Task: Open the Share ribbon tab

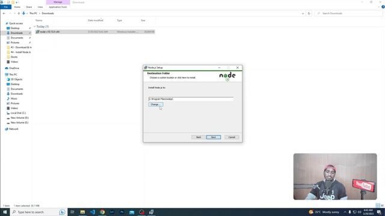Action: pyautogui.click(x=29, y=7)
